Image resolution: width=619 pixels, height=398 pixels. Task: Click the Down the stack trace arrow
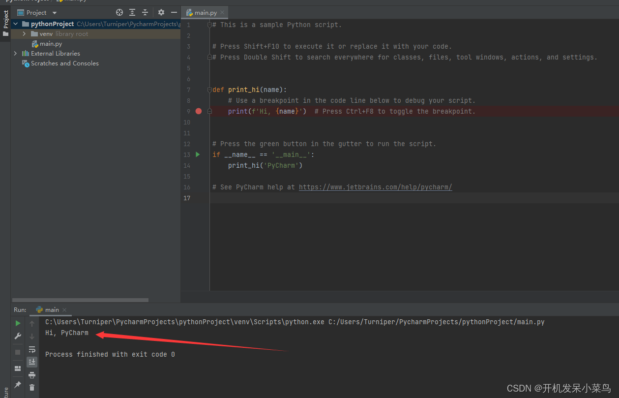32,337
